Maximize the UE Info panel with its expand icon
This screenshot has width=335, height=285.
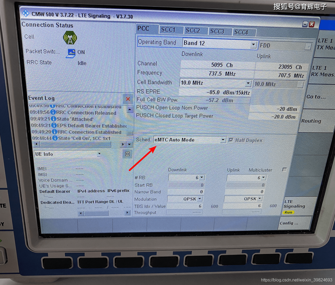[x=127, y=154]
